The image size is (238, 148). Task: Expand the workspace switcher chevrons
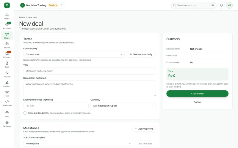tap(61, 5)
